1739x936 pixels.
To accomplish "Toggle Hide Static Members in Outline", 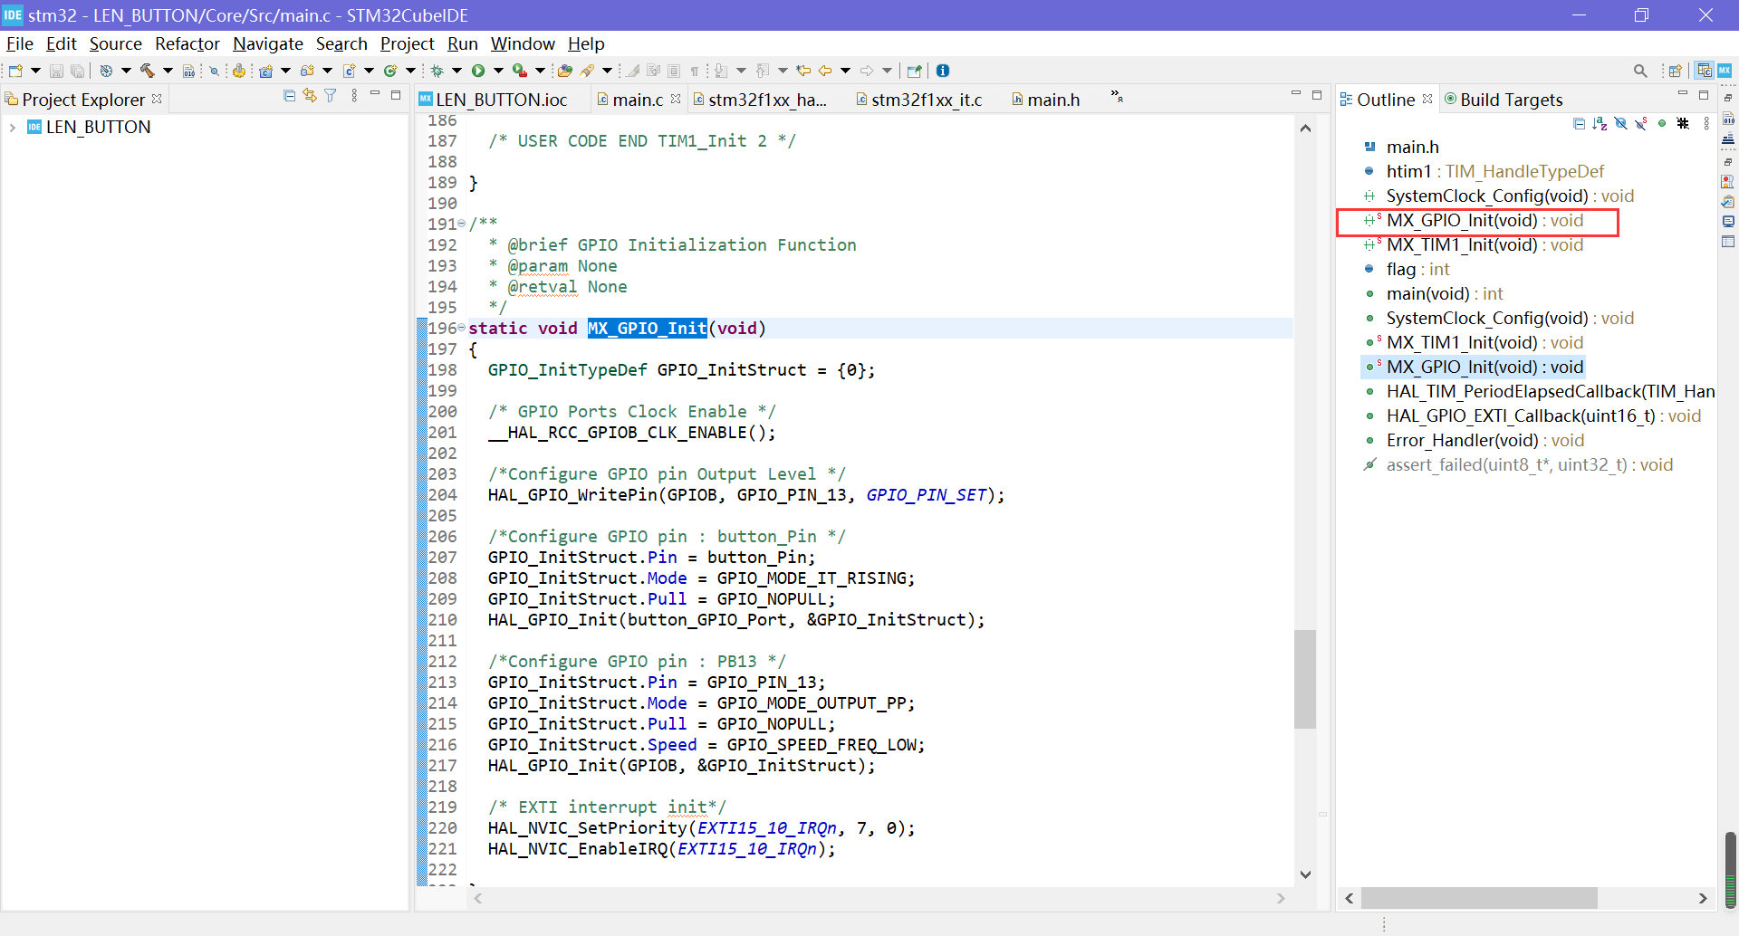I will pyautogui.click(x=1641, y=123).
